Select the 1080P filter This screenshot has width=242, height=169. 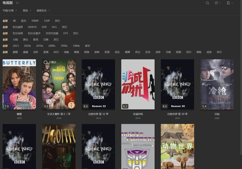tap(35, 21)
